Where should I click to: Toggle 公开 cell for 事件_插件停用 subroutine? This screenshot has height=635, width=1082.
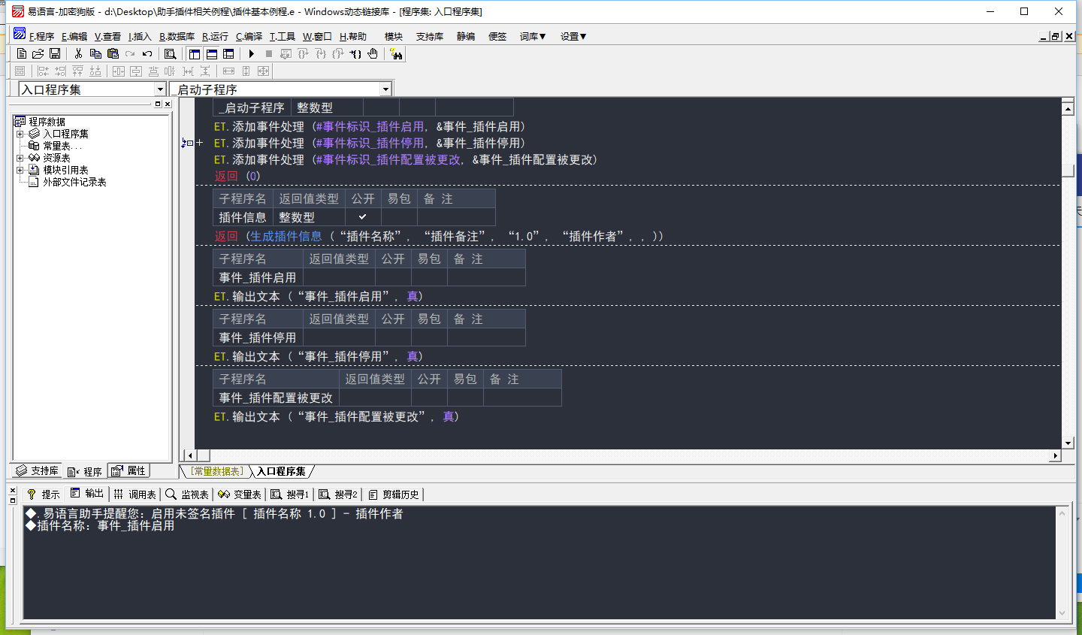point(393,337)
